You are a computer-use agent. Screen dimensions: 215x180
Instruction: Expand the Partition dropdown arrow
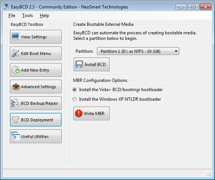(x=176, y=51)
